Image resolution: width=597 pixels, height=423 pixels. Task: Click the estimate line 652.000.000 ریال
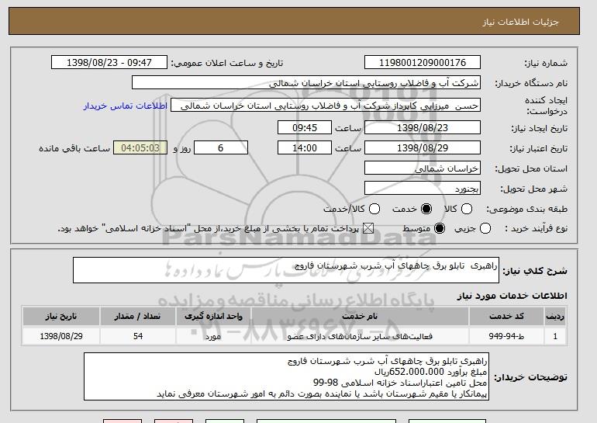[430, 372]
